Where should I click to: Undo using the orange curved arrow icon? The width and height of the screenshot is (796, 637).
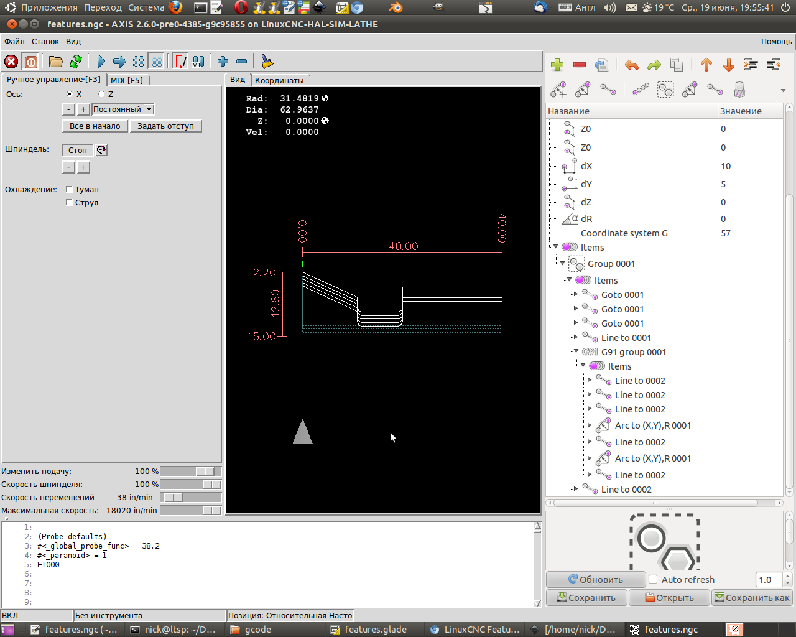coord(632,65)
